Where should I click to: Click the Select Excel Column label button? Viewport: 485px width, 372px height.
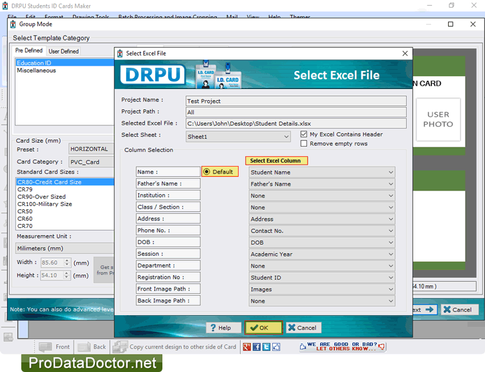pyautogui.click(x=276, y=161)
